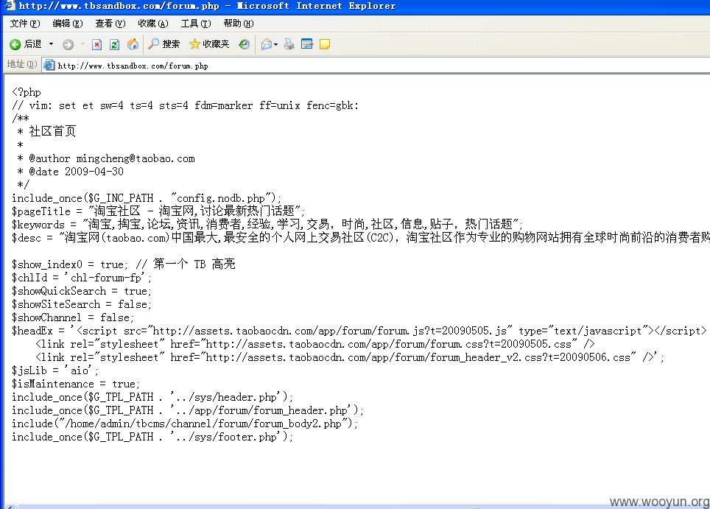Viewport: 710px width, 509px height.
Task: Open the 搜索 search pane
Action: (x=164, y=44)
